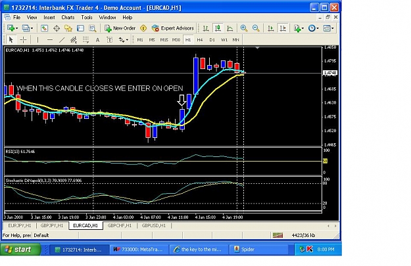The width and height of the screenshot is (411, 266).
Task: Select the Crosshair tool
Action: [x=23, y=40]
